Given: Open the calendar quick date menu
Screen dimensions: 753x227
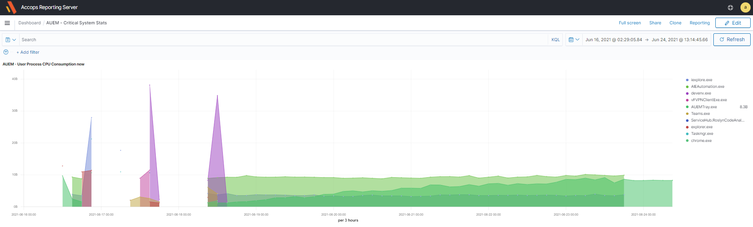Looking at the screenshot, I should (574, 40).
